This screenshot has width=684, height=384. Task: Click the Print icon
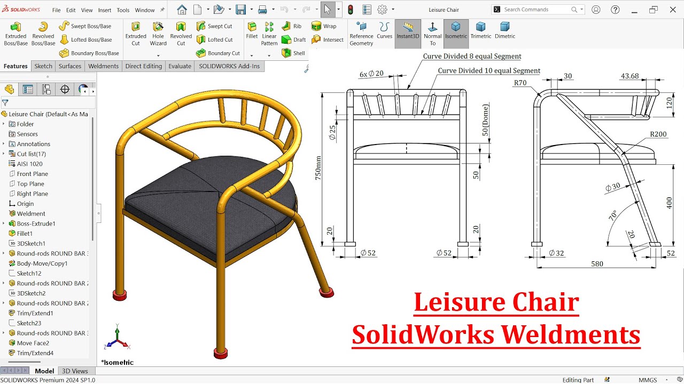coord(262,10)
